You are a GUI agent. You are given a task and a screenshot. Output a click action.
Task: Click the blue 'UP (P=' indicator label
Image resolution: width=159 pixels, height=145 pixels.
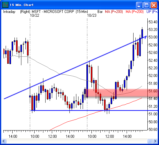(x=152, y=12)
